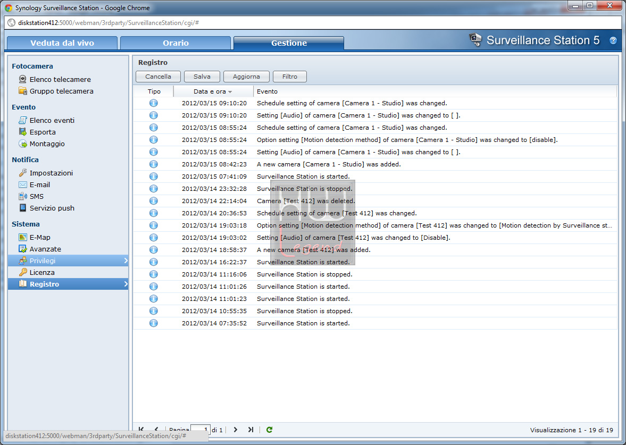Click the Evento column header
This screenshot has height=445, width=626.
point(435,91)
